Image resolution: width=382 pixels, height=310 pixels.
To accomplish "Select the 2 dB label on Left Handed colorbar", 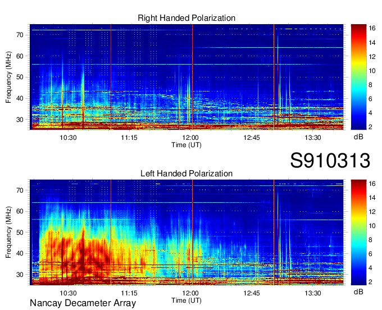I will [x=370, y=282].
